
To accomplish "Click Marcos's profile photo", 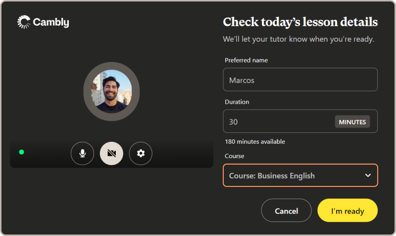I will (x=111, y=90).
